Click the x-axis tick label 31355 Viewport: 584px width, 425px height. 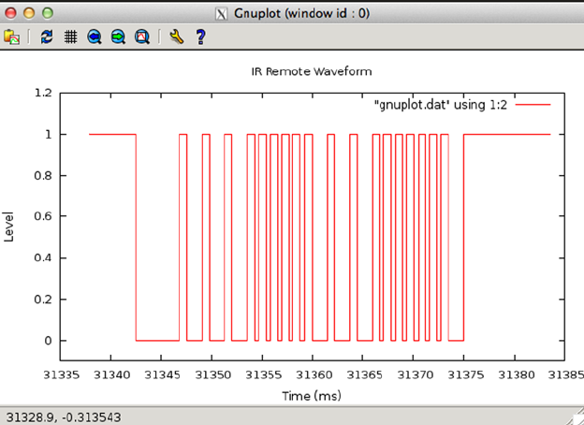pos(263,374)
